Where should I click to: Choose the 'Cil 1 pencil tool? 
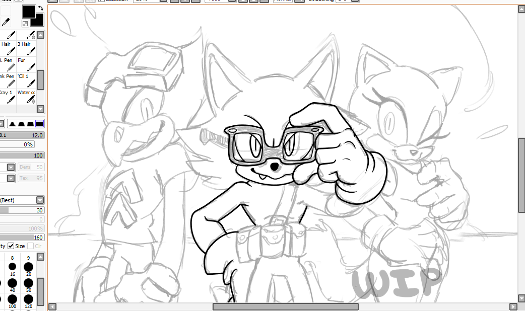tap(26, 80)
